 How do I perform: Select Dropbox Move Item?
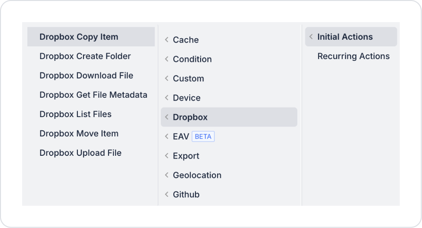coord(91,134)
